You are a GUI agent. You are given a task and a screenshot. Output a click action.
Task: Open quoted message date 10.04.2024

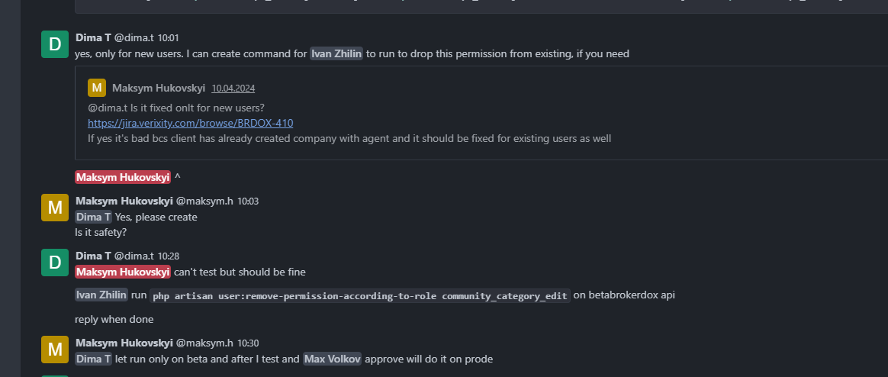[233, 89]
